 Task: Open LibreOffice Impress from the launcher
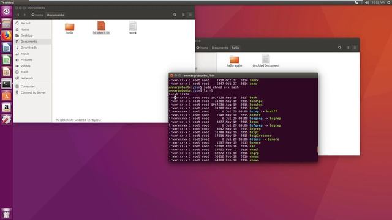pos(7,71)
